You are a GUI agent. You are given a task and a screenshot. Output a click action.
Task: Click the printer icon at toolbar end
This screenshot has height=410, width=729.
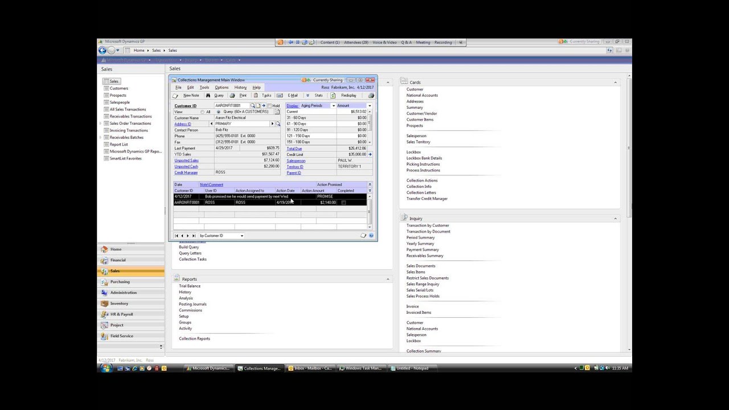(x=371, y=96)
